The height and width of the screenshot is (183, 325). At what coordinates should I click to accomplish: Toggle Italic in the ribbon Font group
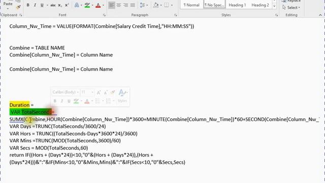[35, 5]
